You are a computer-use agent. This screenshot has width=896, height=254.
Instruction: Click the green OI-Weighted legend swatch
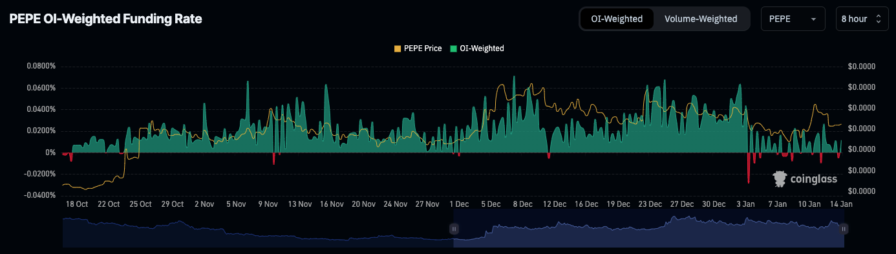pyautogui.click(x=454, y=48)
